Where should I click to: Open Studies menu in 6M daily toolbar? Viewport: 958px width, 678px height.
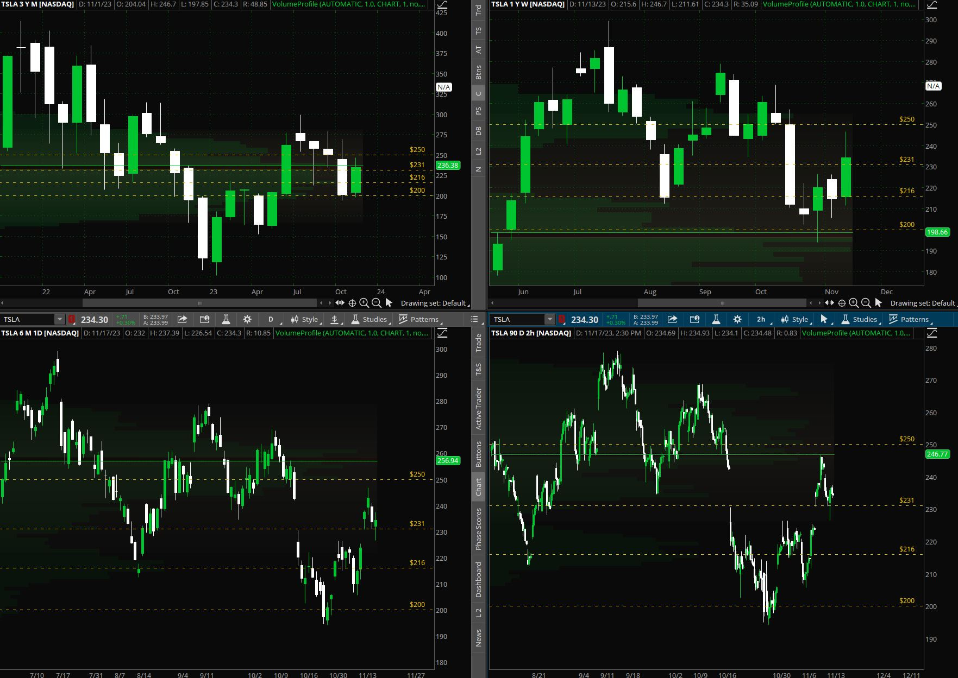pyautogui.click(x=370, y=319)
